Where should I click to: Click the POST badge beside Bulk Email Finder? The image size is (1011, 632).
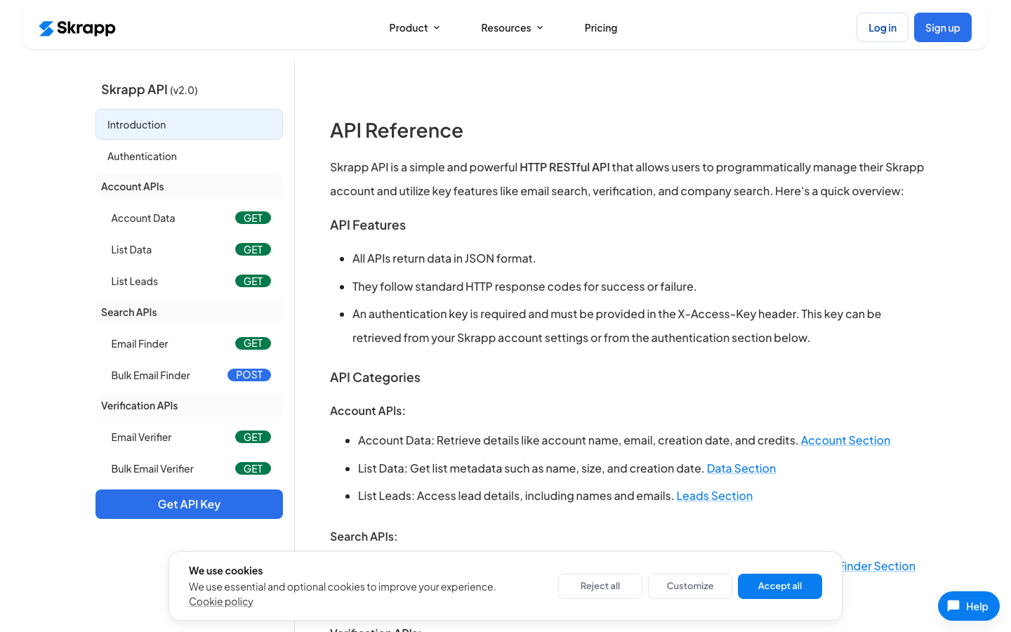(x=249, y=375)
